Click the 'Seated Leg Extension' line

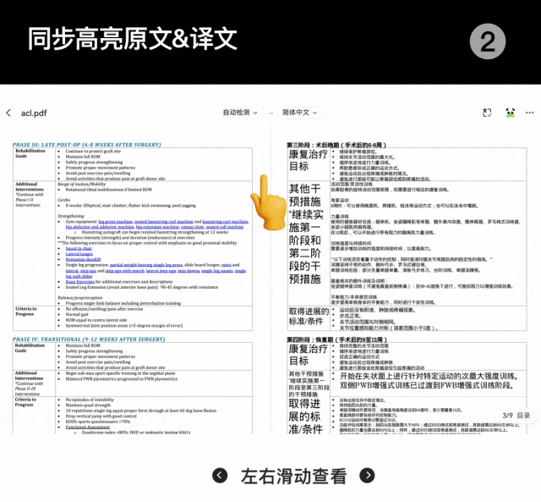click(x=142, y=287)
